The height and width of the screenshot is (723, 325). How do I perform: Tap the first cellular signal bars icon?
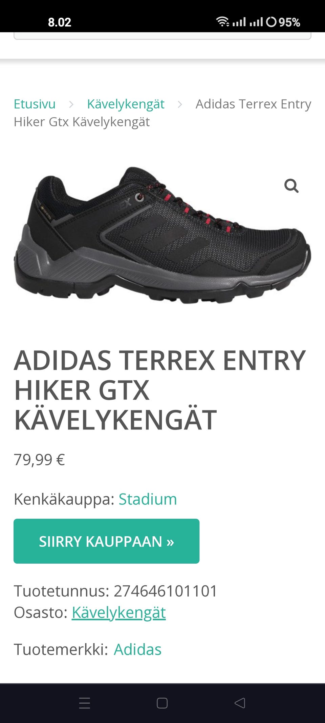coord(239,22)
